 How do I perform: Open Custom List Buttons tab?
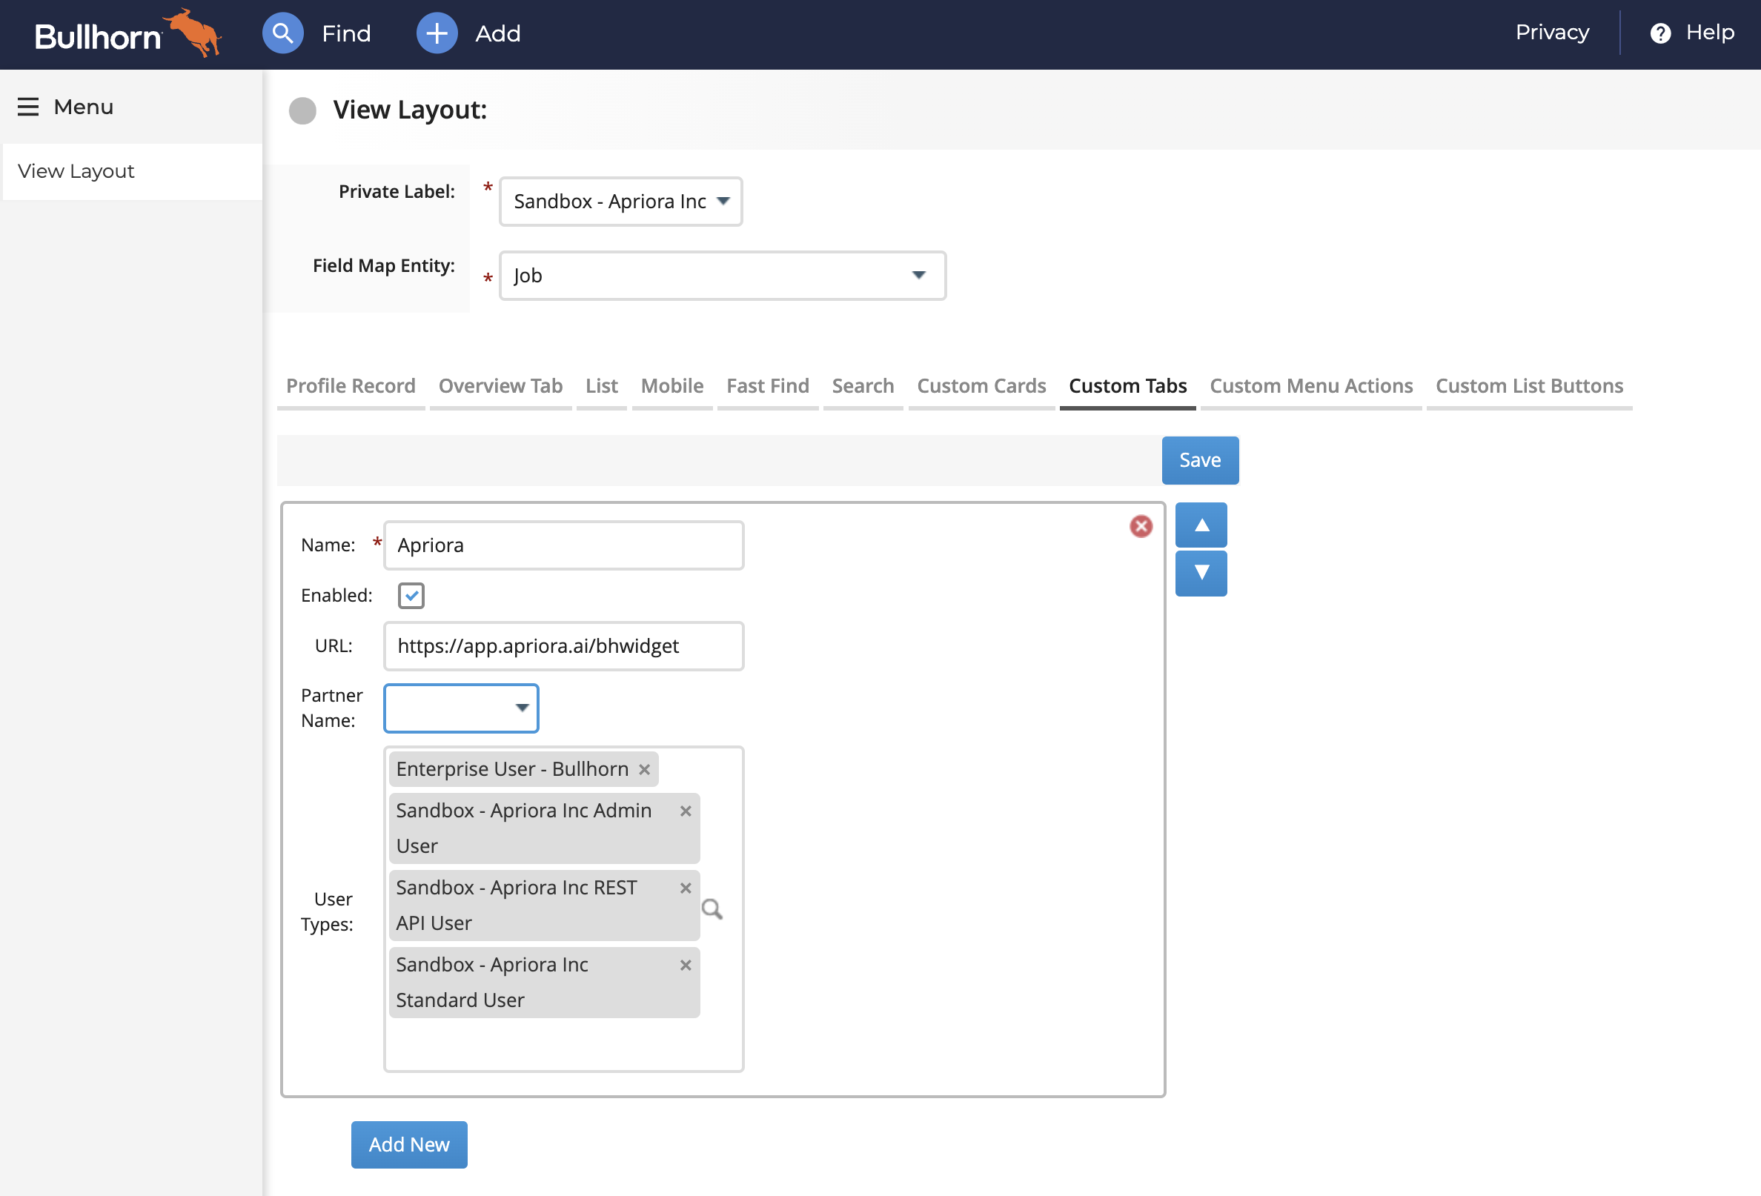[x=1529, y=386]
